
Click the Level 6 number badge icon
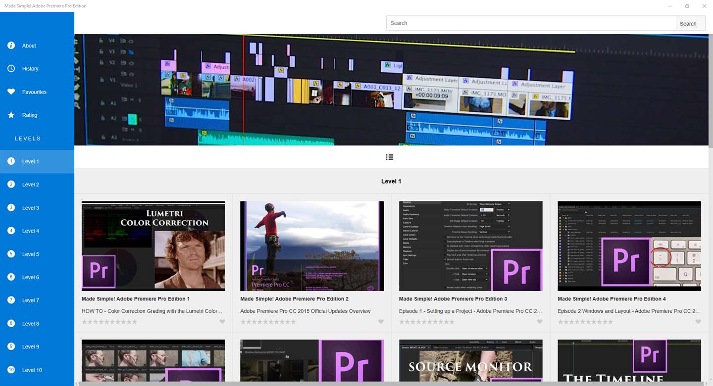(11, 277)
